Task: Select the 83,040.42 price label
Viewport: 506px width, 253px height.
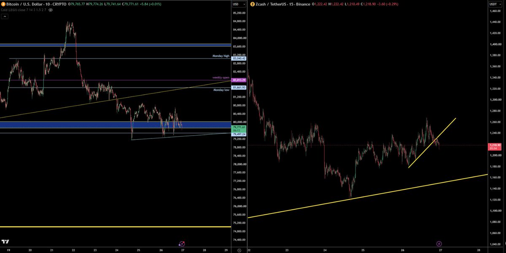Action: (x=238, y=59)
